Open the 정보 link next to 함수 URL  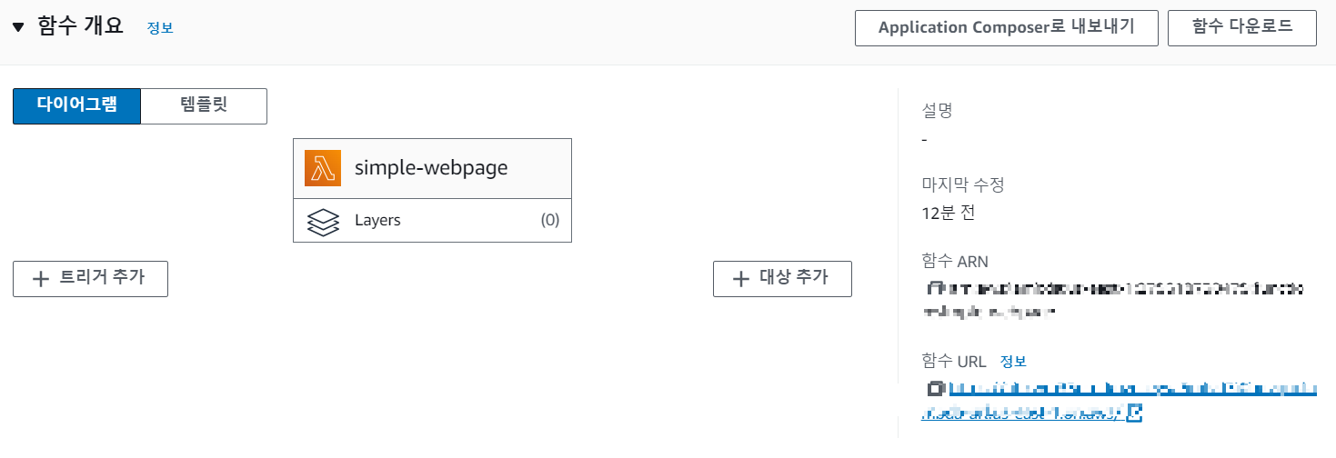[1013, 361]
